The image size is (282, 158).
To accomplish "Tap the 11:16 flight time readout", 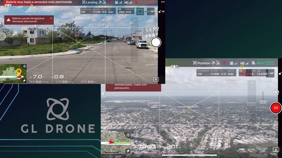I will [174, 67].
